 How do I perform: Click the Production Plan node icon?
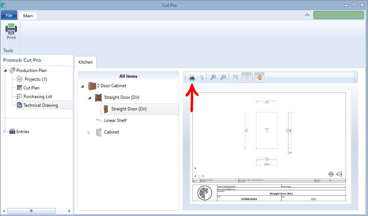click(x=12, y=70)
